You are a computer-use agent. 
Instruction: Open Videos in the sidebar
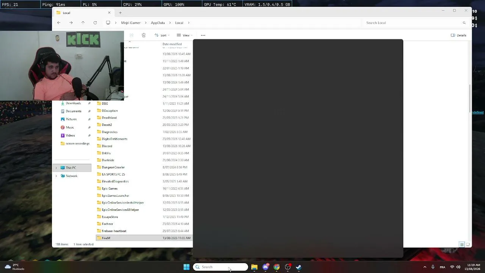[70, 135]
